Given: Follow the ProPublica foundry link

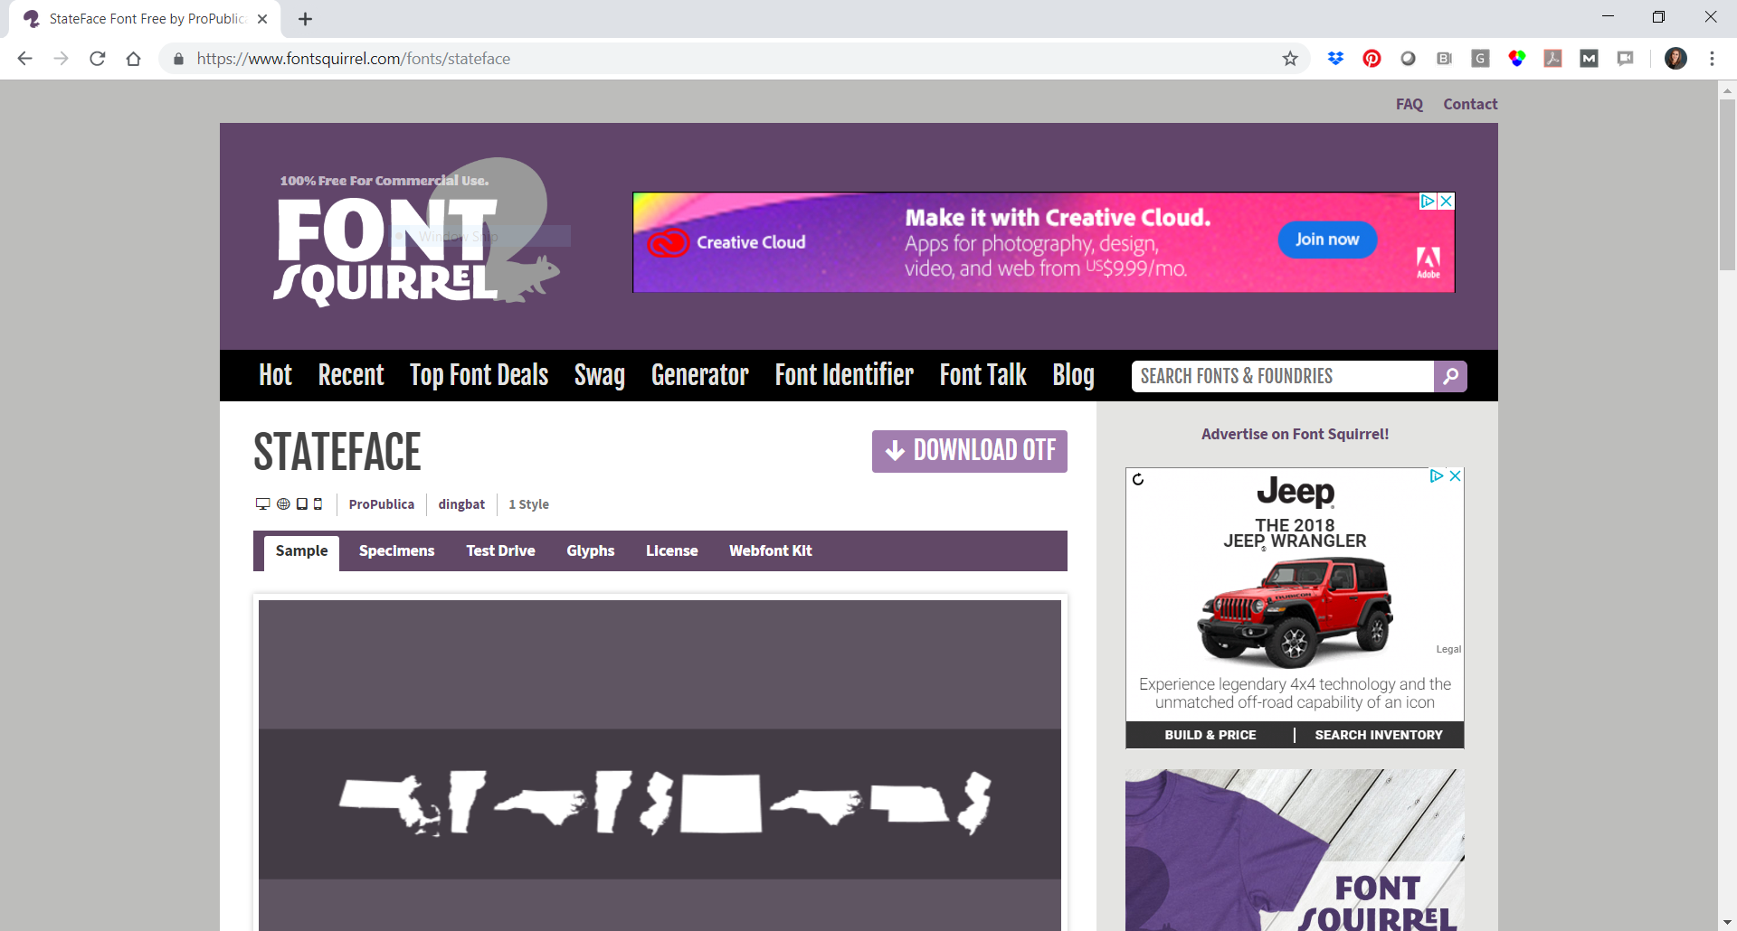Looking at the screenshot, I should (x=382, y=504).
